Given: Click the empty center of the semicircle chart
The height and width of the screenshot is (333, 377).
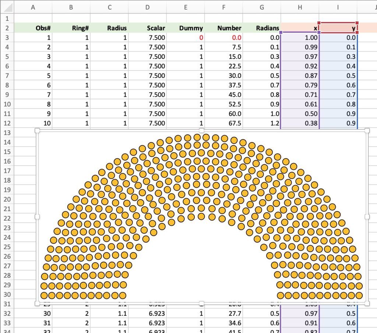Looking at the screenshot, I should (x=201, y=265).
